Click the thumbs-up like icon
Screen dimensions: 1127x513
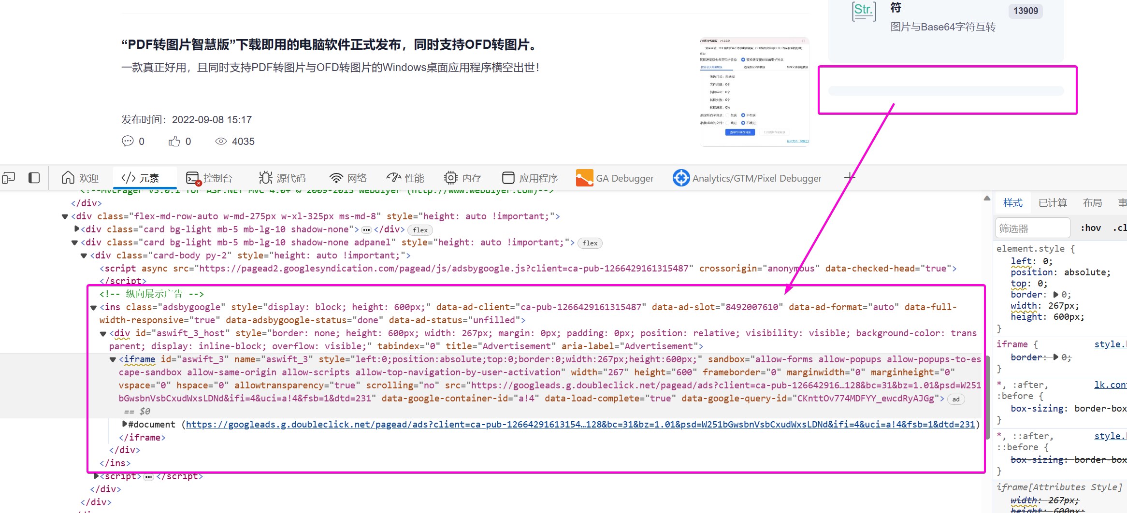point(174,141)
